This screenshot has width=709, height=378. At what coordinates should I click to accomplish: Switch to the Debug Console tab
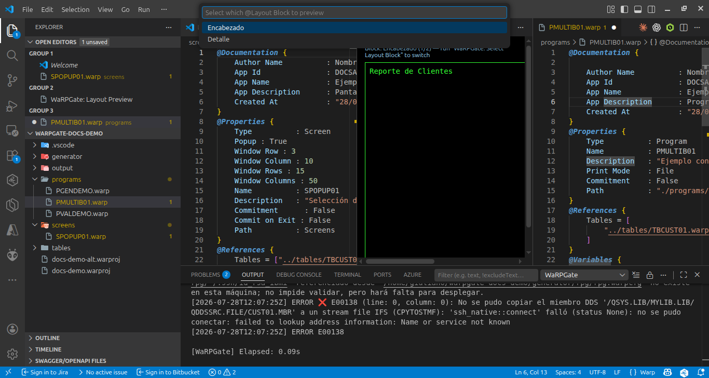click(x=299, y=275)
